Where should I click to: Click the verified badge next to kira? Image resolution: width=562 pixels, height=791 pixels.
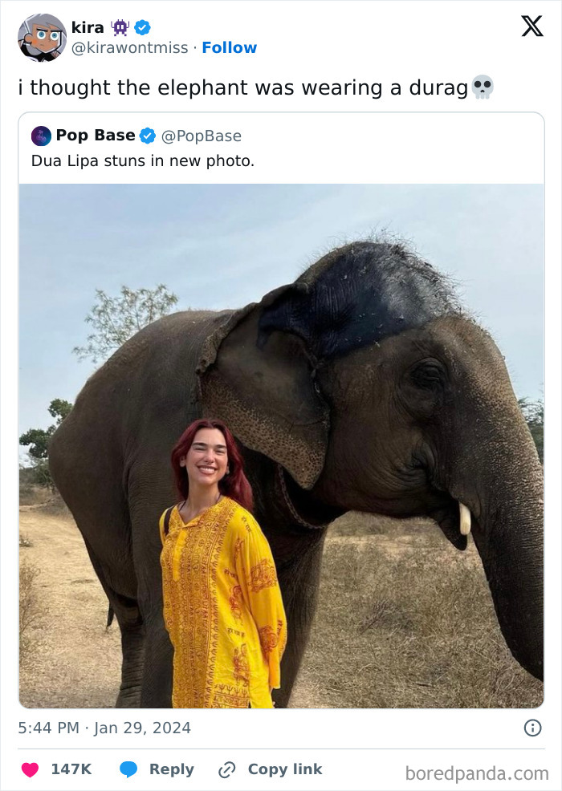(143, 26)
